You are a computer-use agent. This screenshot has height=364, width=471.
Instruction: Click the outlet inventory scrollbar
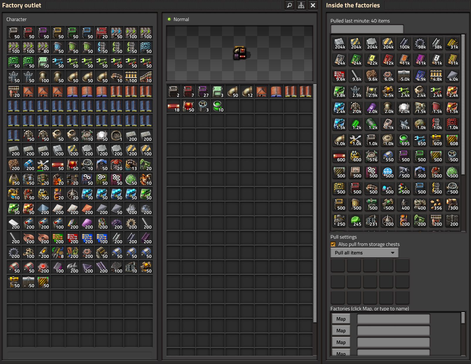(x=315, y=203)
